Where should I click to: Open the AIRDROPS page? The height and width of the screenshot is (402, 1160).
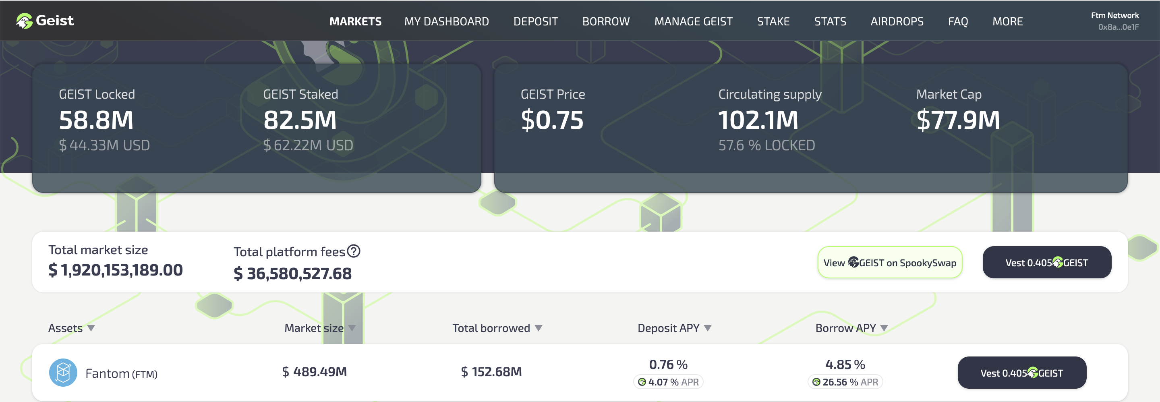pyautogui.click(x=897, y=22)
